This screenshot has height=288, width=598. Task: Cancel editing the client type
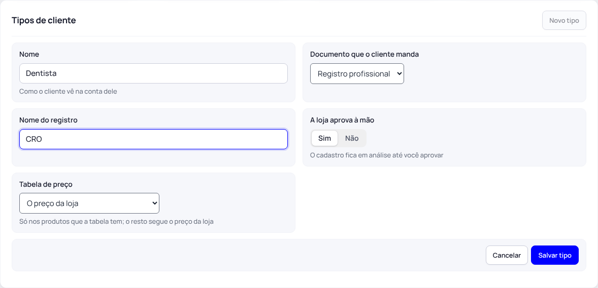point(507,255)
